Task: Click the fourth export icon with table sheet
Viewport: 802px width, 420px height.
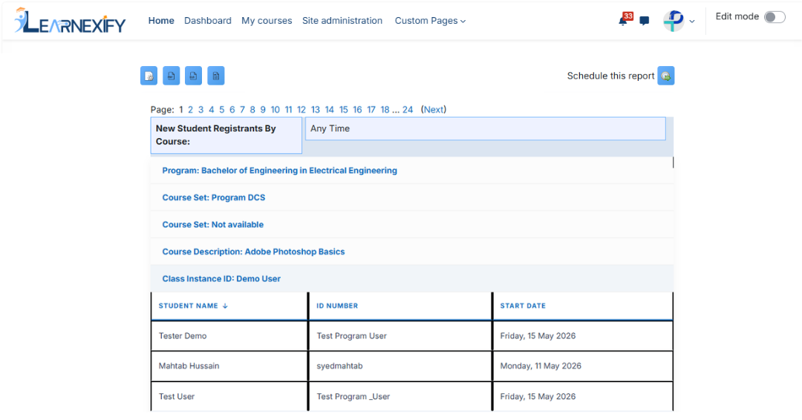Action: 216,76
